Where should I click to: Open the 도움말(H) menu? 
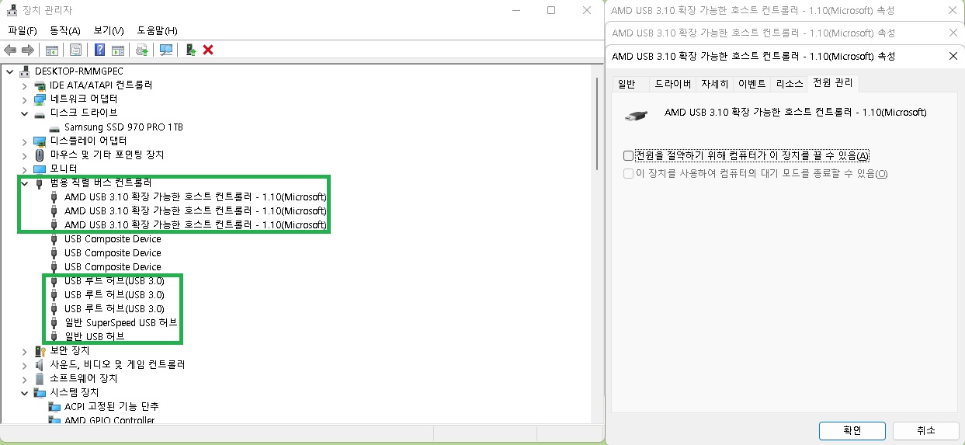coord(157,30)
